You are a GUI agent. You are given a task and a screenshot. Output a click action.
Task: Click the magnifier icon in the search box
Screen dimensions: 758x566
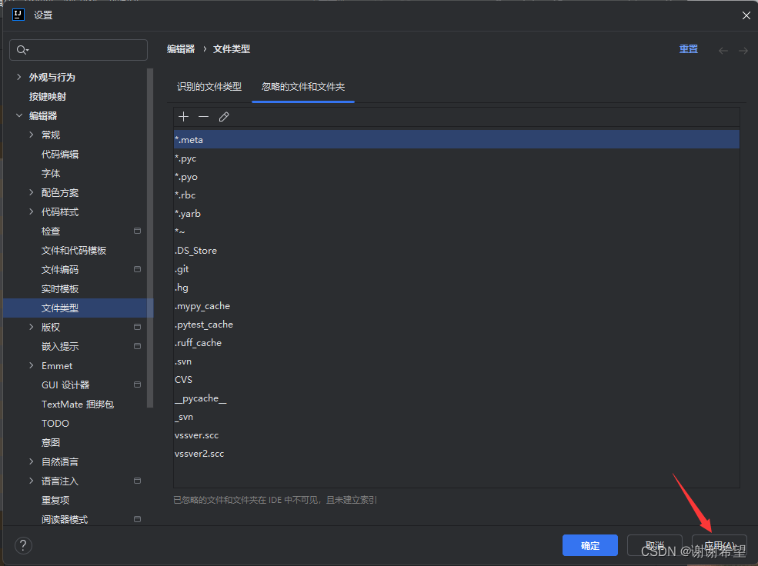click(21, 49)
